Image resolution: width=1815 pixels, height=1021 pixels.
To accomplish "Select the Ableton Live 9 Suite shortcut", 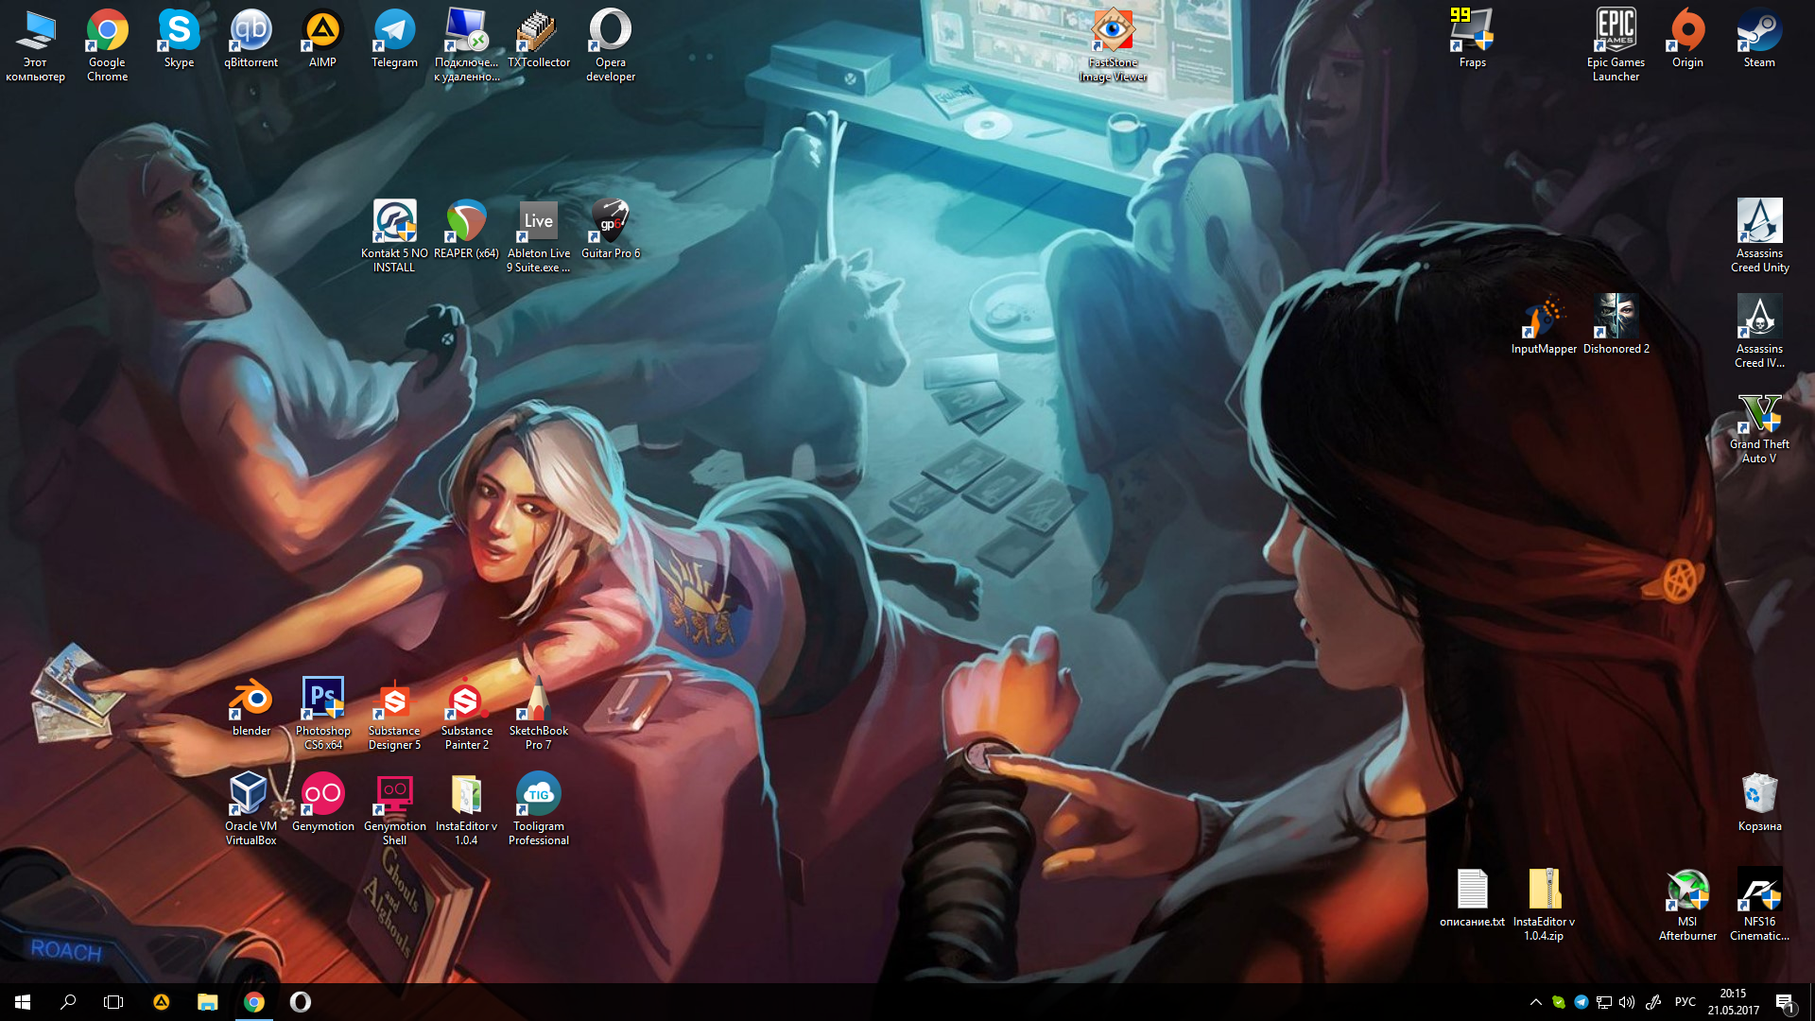I will 539,236.
